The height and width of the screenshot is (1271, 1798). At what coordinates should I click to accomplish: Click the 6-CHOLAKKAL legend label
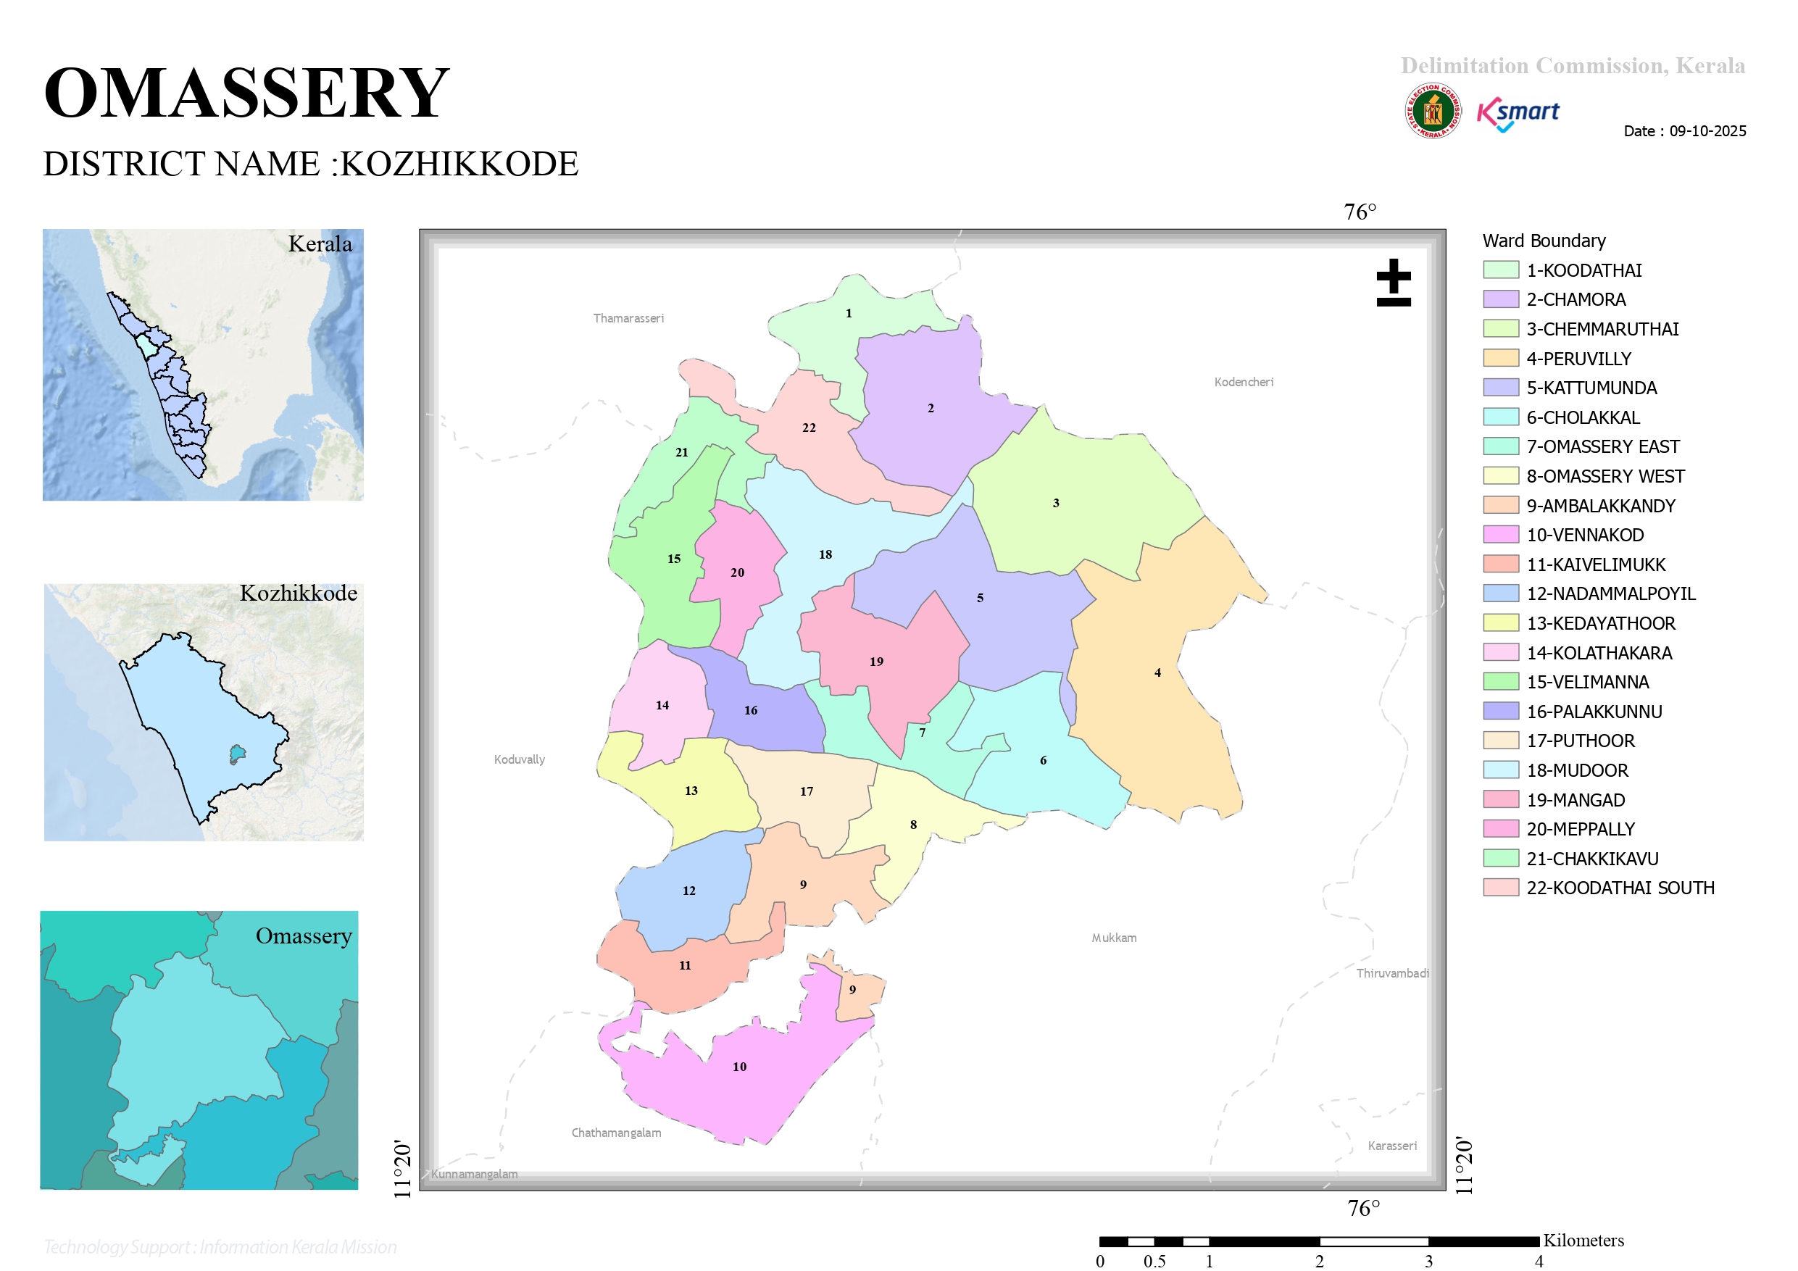tap(1583, 417)
